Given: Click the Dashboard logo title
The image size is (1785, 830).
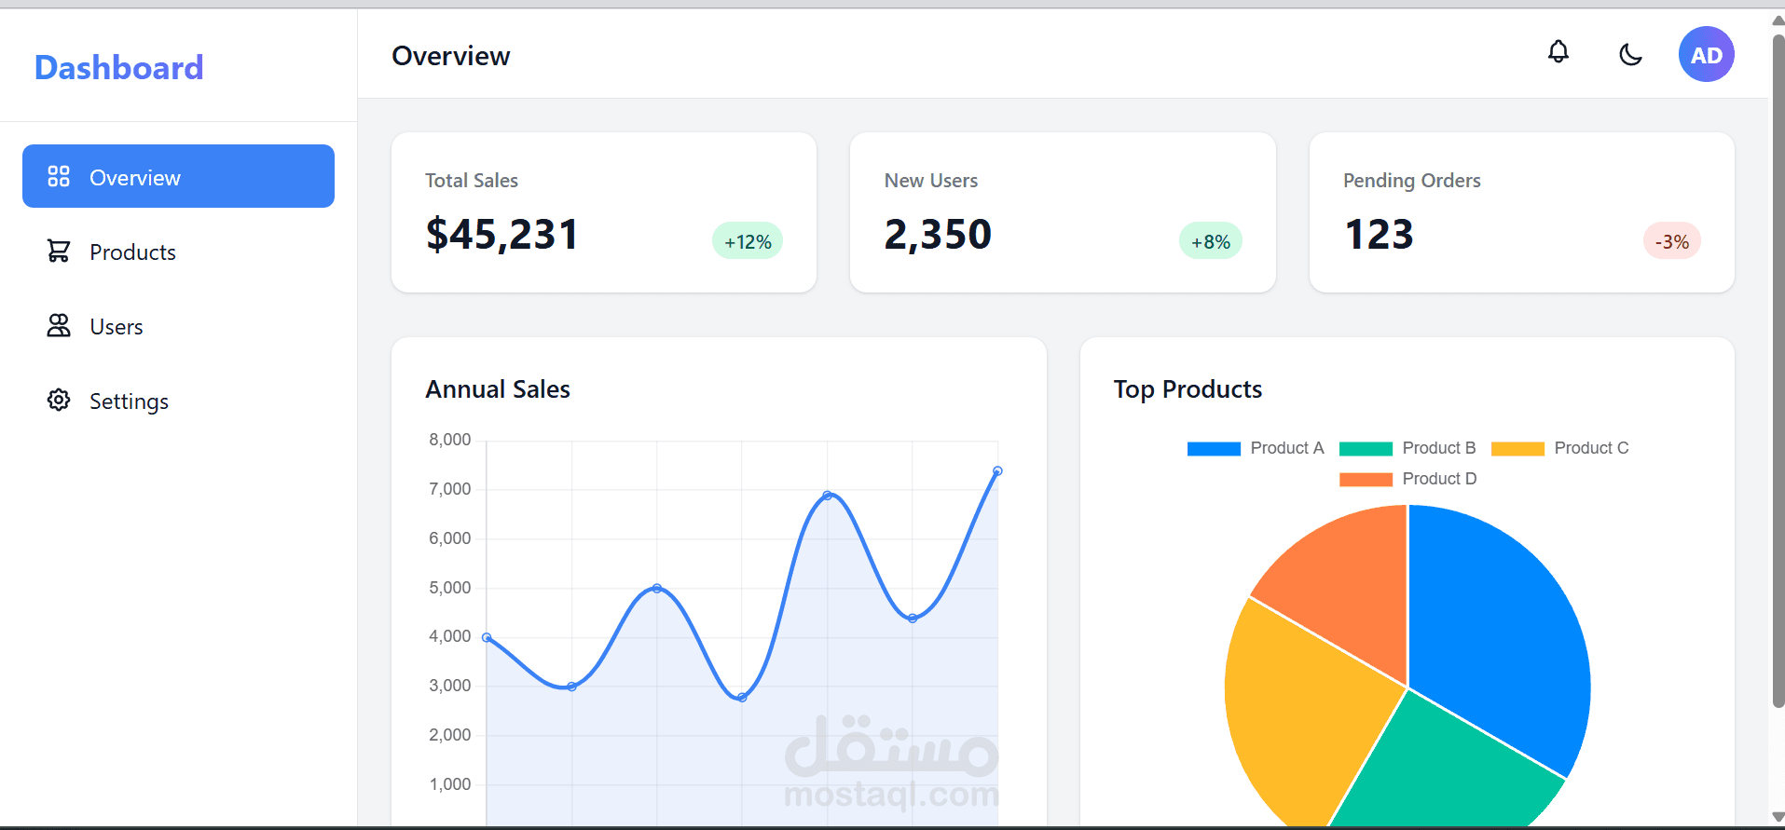Looking at the screenshot, I should click(x=118, y=67).
